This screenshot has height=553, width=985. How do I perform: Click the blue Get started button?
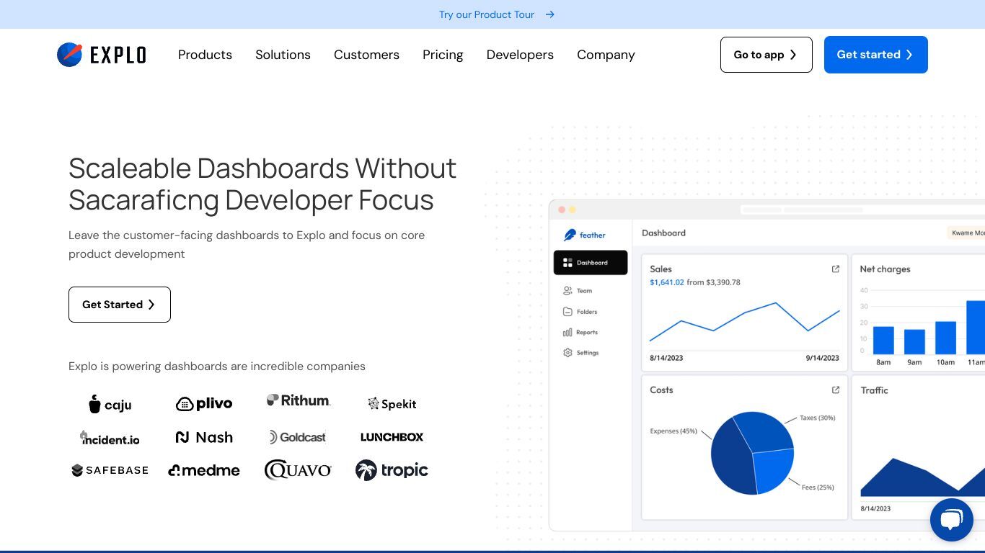pos(876,55)
